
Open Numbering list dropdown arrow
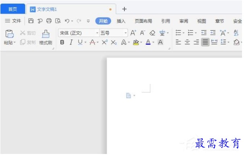coord(196,33)
